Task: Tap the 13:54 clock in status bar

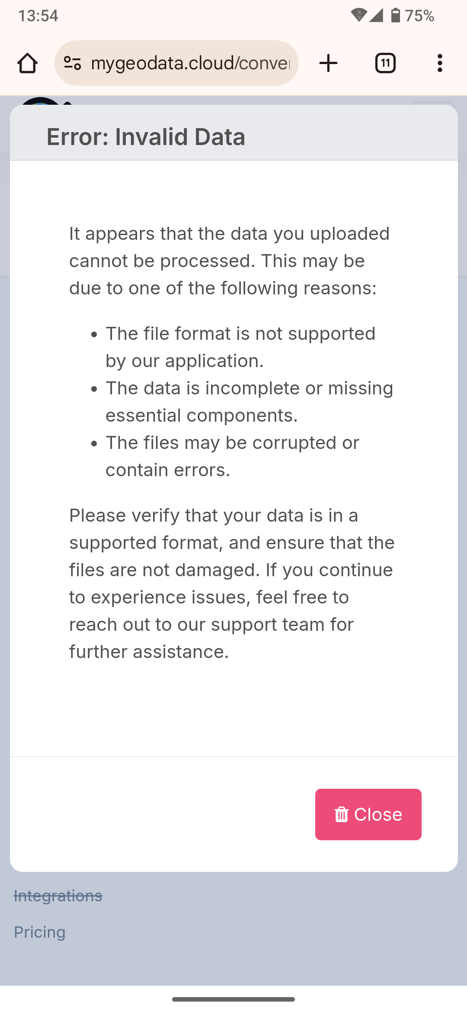Action: [38, 16]
